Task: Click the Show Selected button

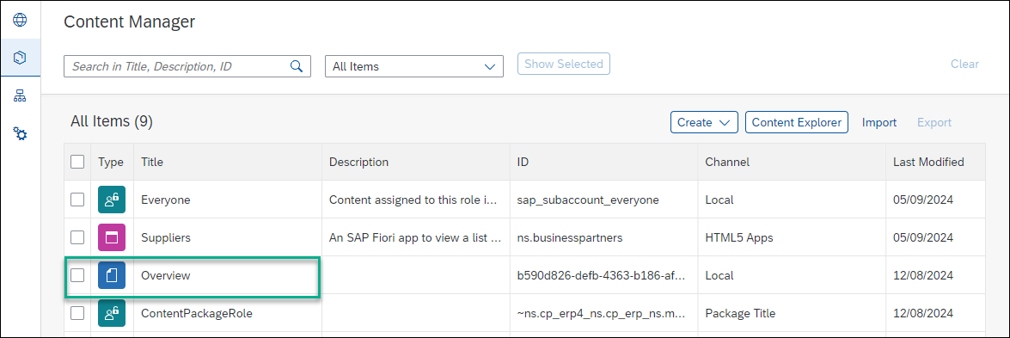Action: tap(564, 64)
